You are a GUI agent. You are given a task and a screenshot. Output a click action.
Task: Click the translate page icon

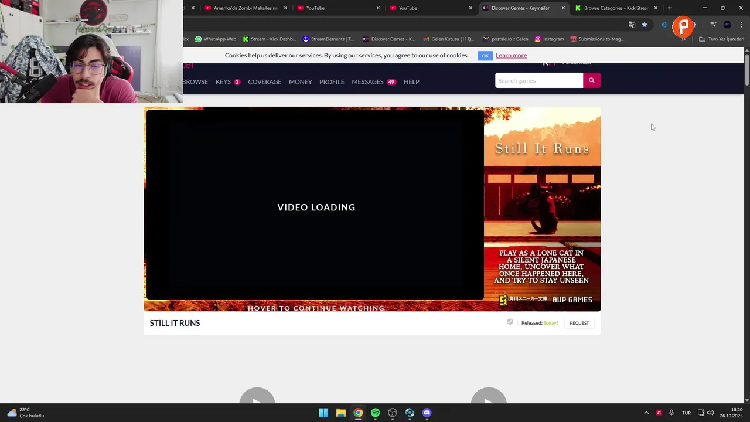tap(632, 25)
